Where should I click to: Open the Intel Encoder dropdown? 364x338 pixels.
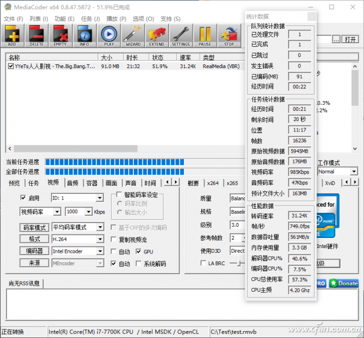(x=100, y=251)
